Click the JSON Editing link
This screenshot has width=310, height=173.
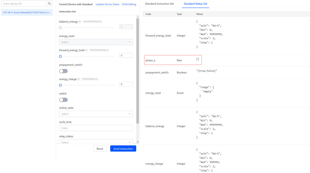pyautogui.click(x=129, y=4)
